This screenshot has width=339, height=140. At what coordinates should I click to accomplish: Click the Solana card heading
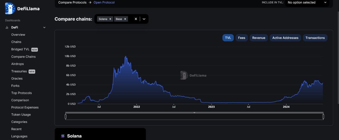click(74, 136)
